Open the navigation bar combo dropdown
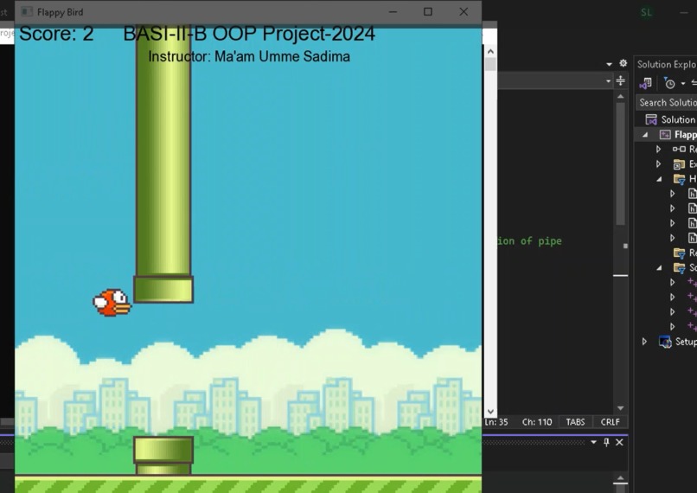Screen dimensions: 697x493 [608, 81]
